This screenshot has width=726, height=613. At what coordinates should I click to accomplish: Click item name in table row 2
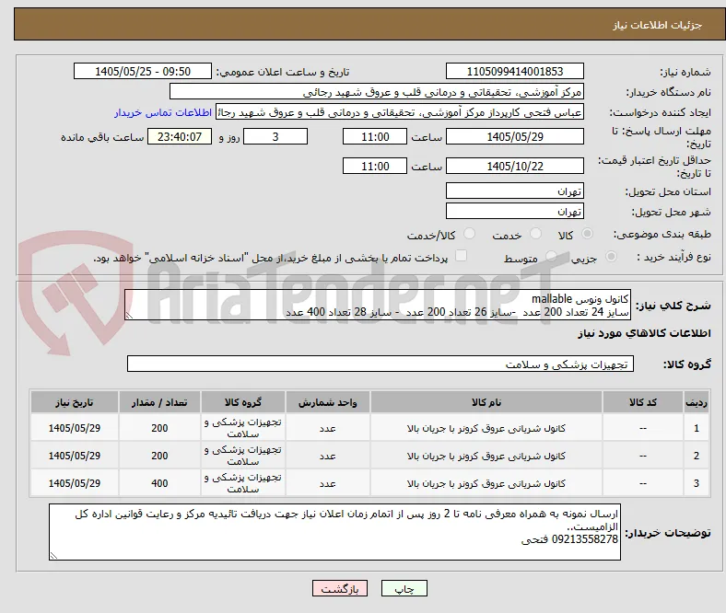486,456
